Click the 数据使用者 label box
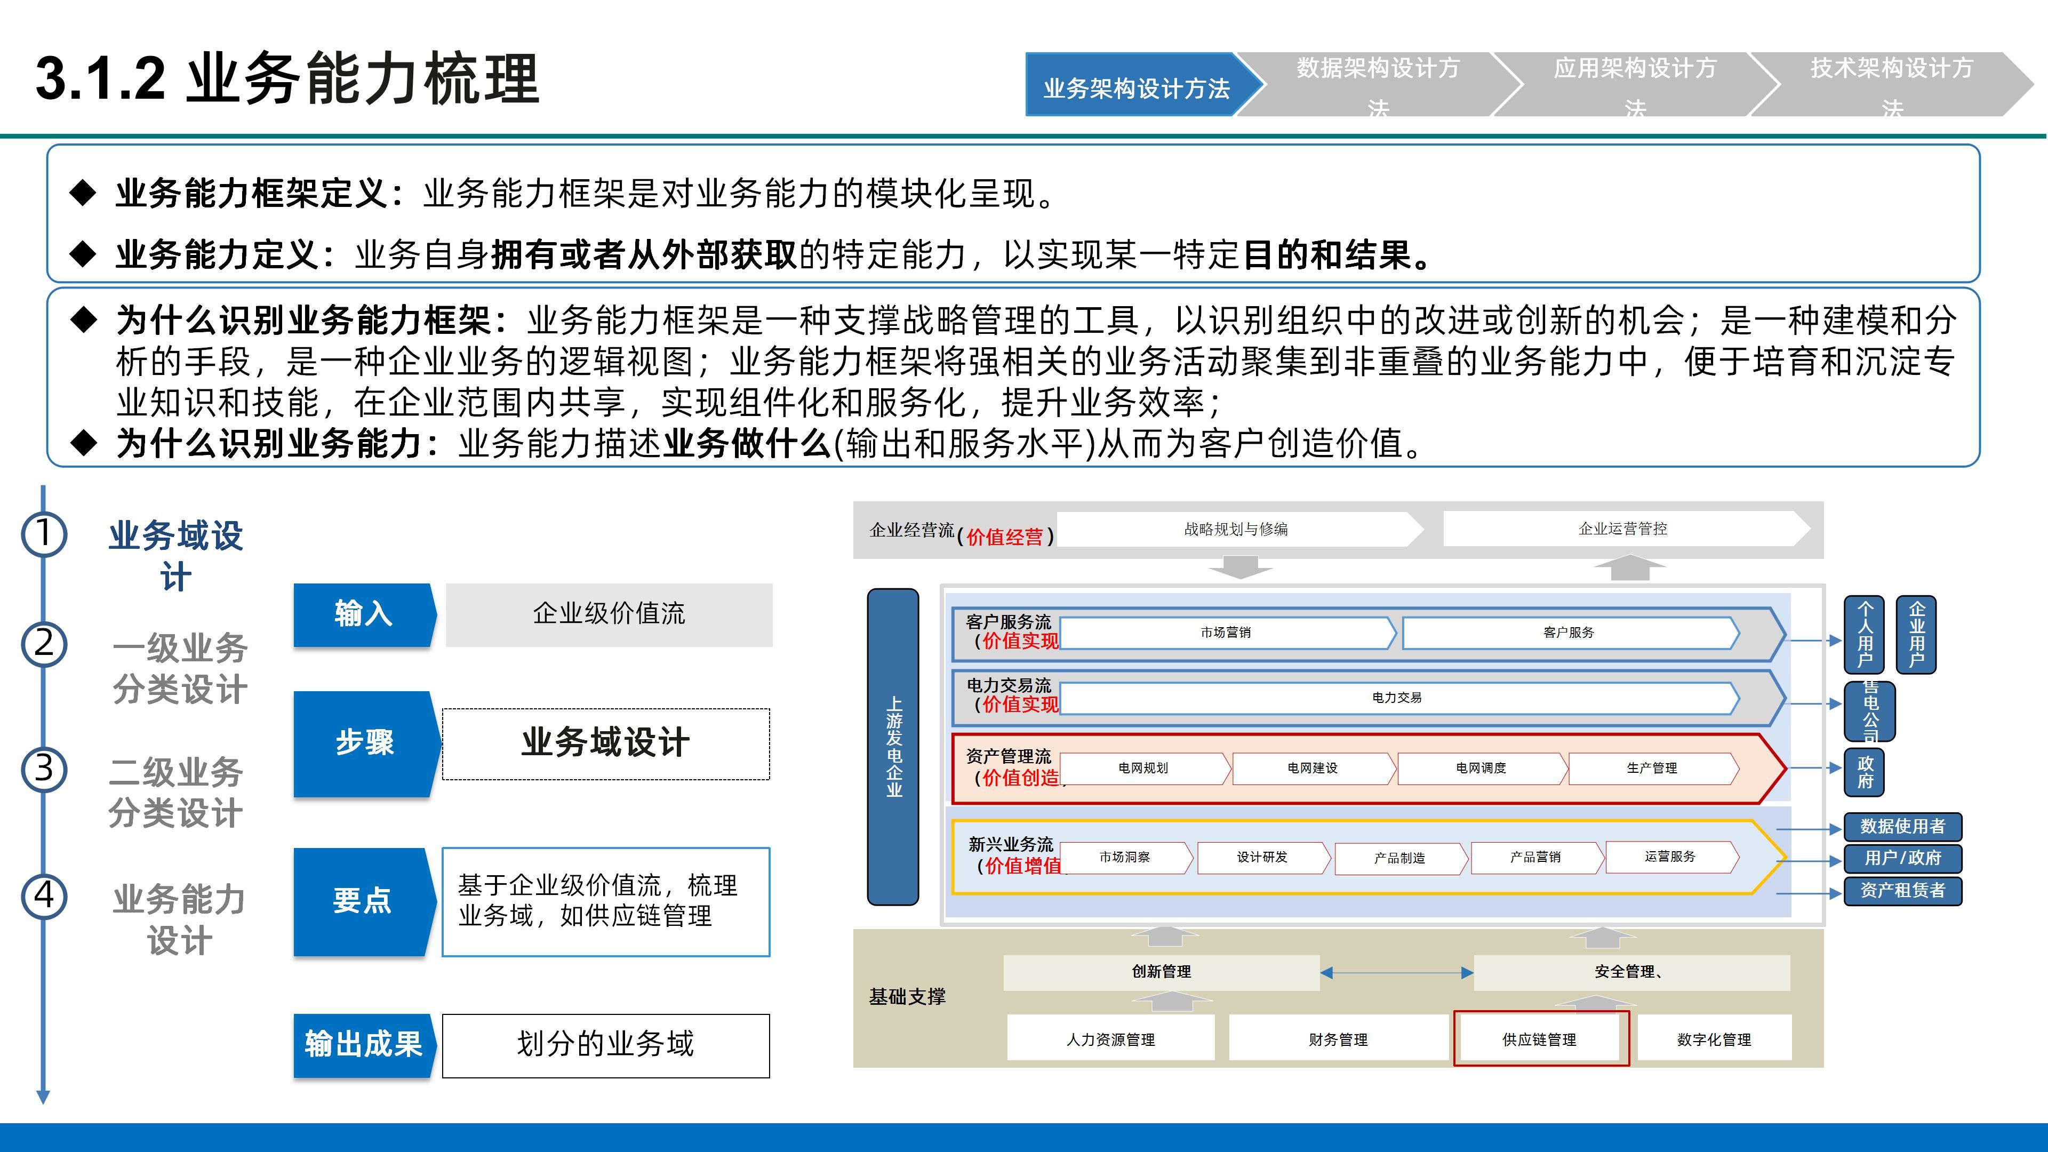Screen dimensions: 2048x1152 (1902, 827)
